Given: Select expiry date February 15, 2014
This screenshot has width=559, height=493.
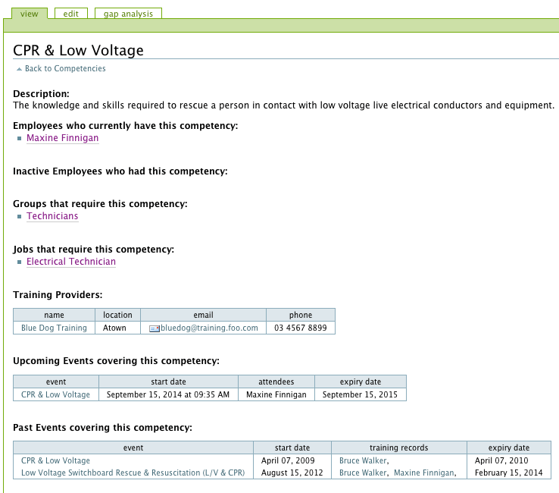Looking at the screenshot, I should [509, 473].
